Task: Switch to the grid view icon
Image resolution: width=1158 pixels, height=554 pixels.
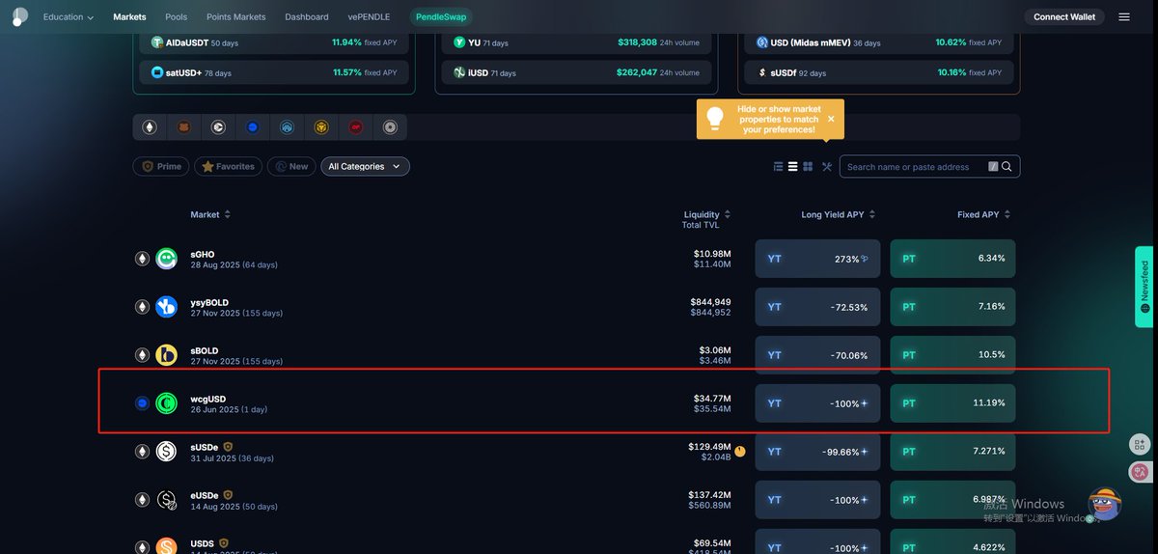Action: click(808, 167)
